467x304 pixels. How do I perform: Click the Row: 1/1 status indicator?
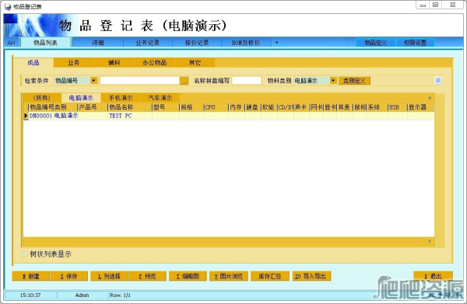[x=121, y=295]
